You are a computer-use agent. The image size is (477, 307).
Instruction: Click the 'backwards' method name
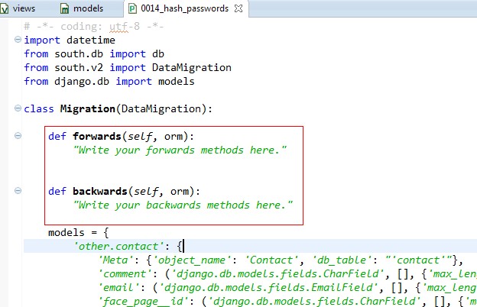(x=100, y=191)
